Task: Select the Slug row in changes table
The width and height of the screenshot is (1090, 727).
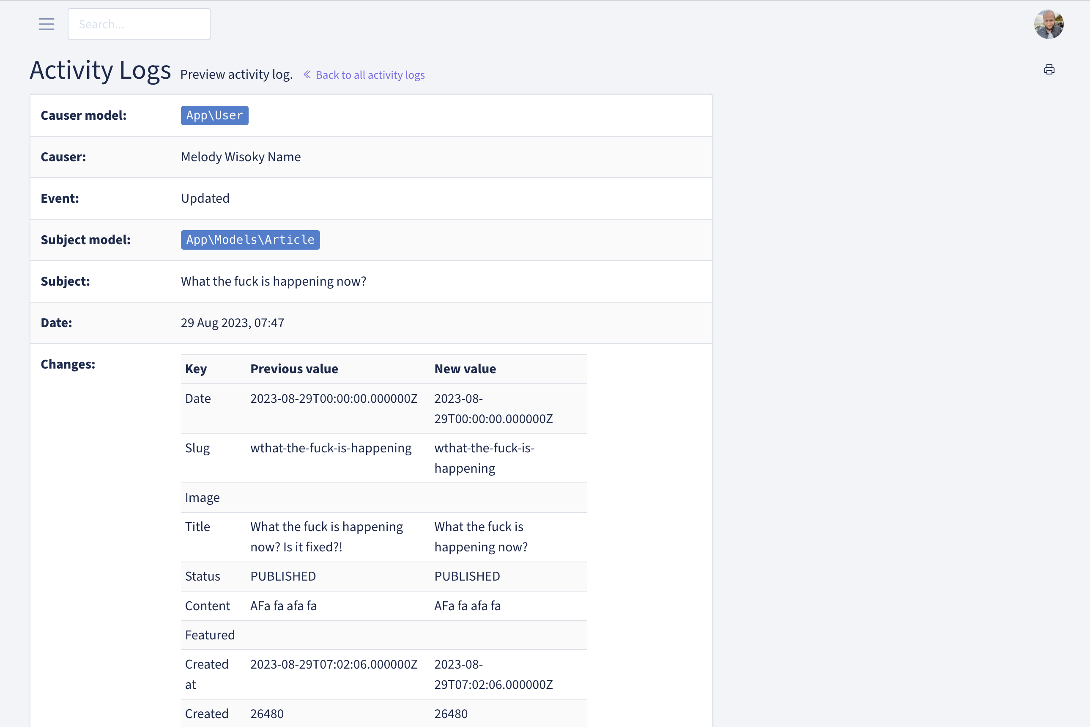Action: point(197,448)
